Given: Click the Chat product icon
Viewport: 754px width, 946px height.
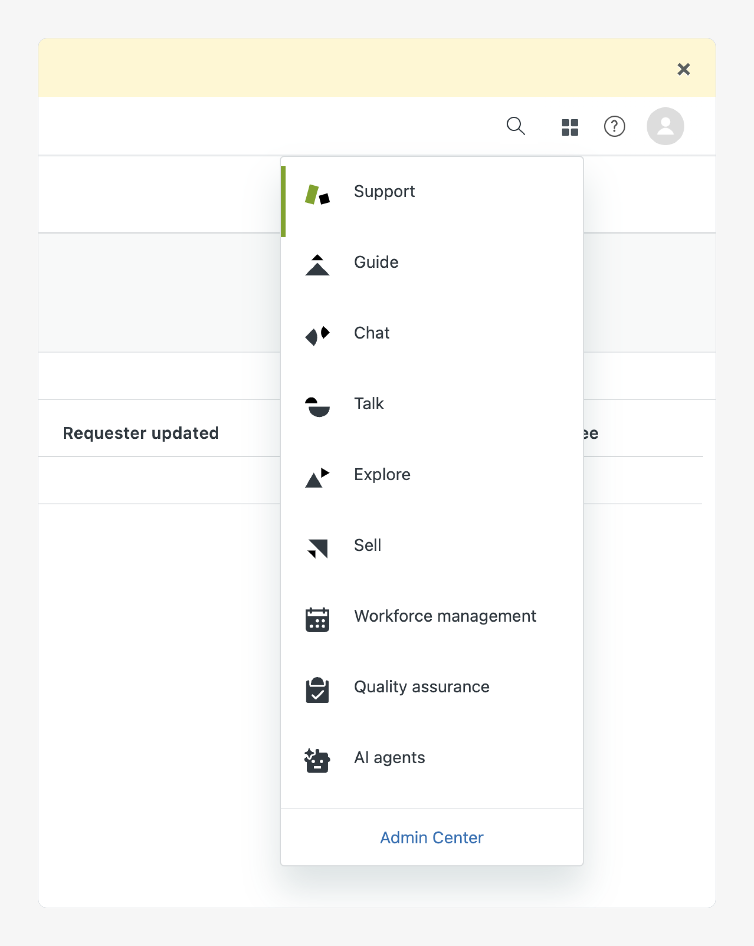Looking at the screenshot, I should [317, 336].
